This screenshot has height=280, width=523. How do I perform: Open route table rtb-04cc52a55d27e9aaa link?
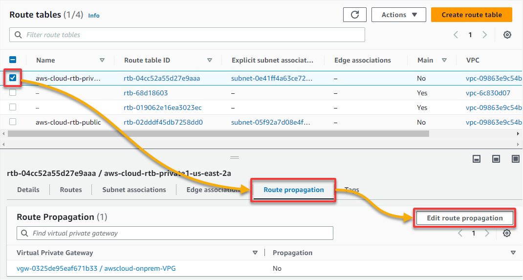point(162,78)
